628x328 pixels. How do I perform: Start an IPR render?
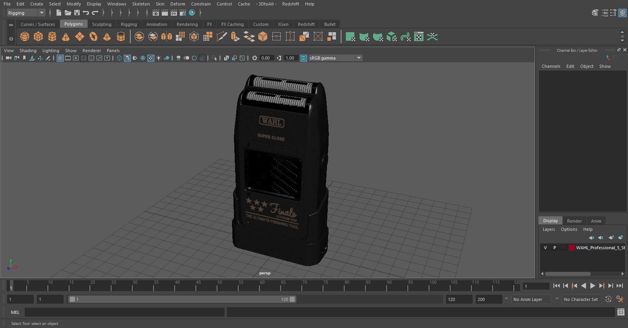tap(174, 13)
